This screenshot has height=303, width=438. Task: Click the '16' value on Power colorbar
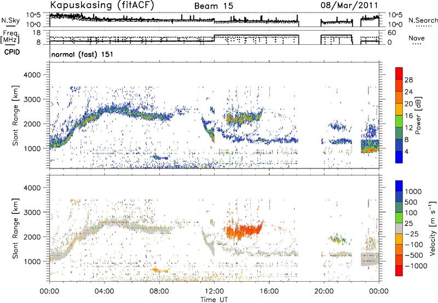408,116
